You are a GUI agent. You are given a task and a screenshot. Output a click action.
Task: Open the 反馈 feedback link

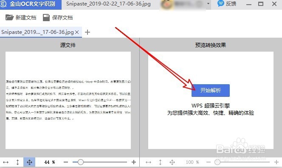[x=227, y=4]
